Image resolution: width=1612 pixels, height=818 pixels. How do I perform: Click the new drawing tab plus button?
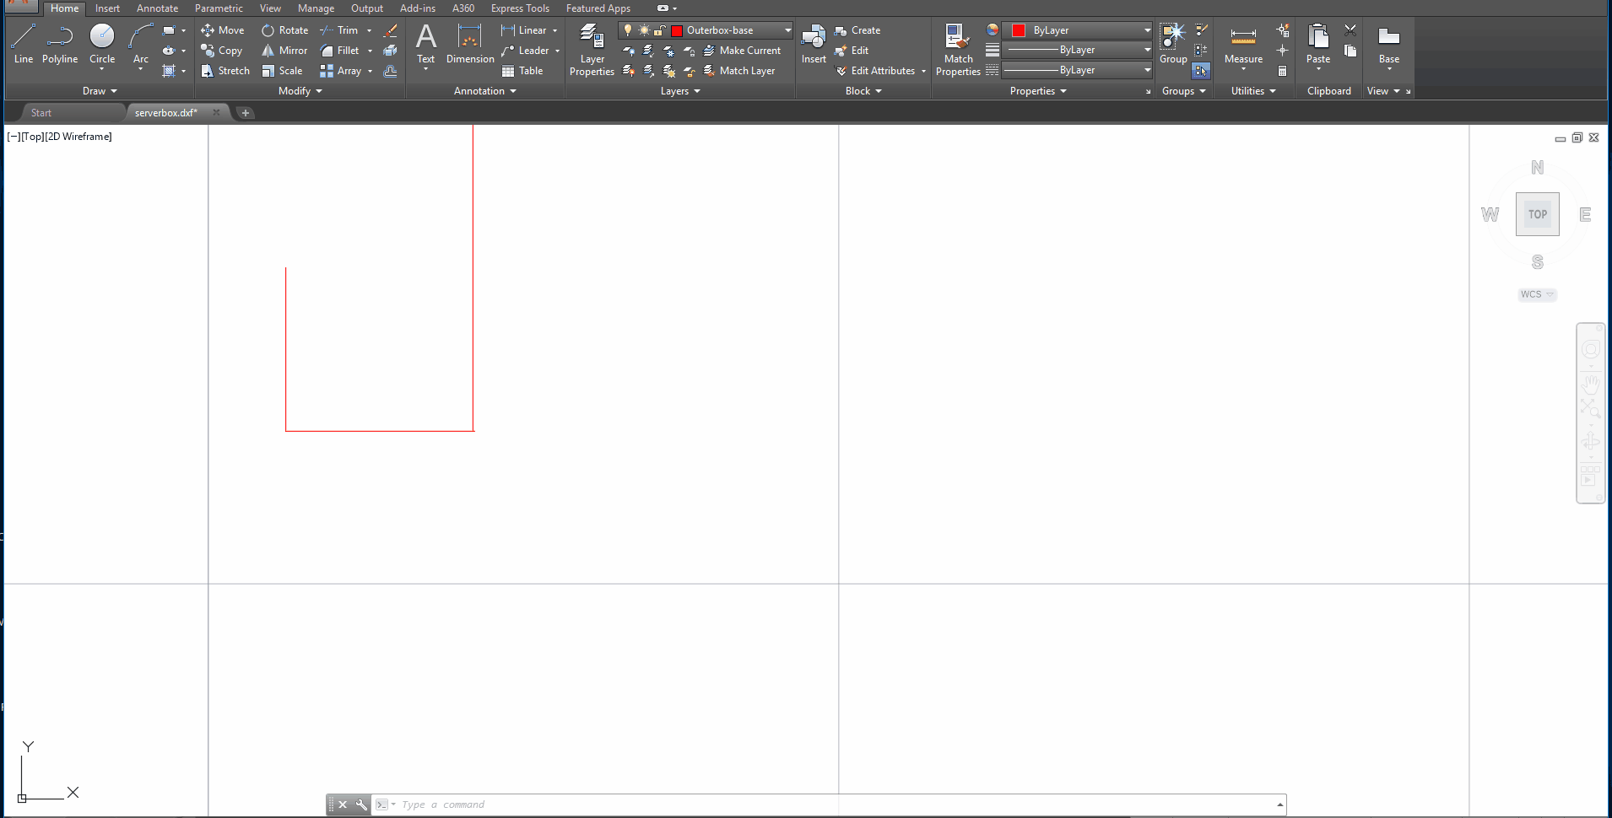pyautogui.click(x=245, y=113)
